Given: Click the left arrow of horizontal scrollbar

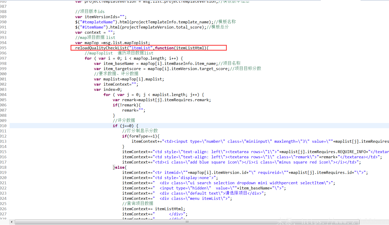Looking at the screenshot, I should pos(12,222).
